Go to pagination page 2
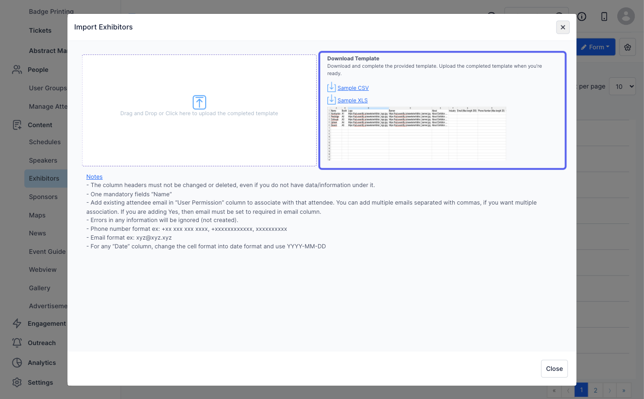The height and width of the screenshot is (399, 644). click(x=596, y=390)
